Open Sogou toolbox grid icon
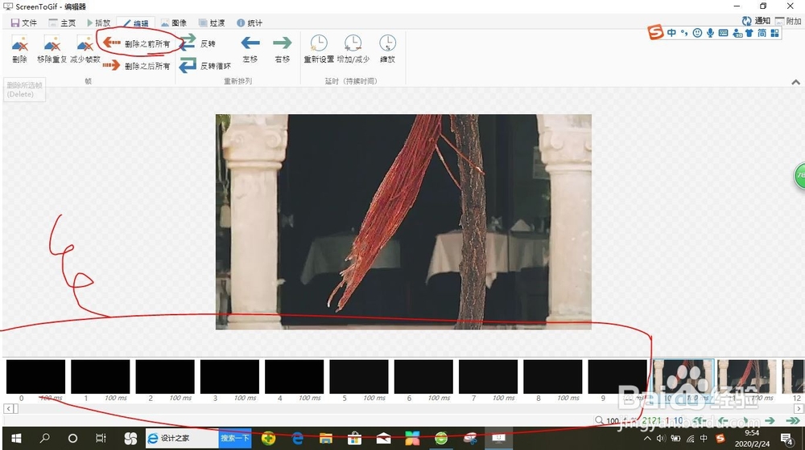Image resolution: width=805 pixels, height=450 pixels. coord(774,33)
